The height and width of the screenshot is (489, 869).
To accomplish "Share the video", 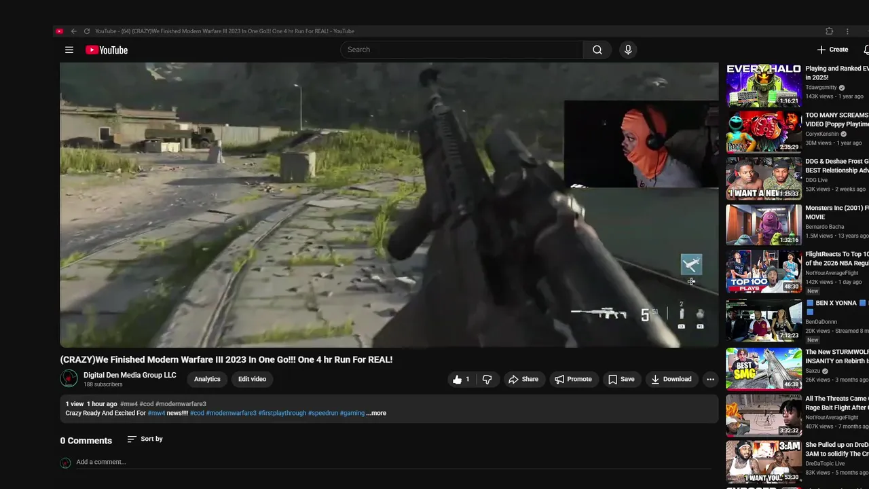I will (x=523, y=380).
